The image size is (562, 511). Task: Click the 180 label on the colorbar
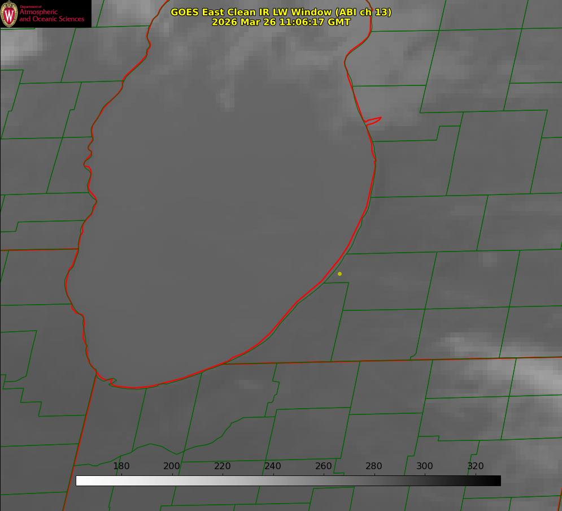pos(121,466)
